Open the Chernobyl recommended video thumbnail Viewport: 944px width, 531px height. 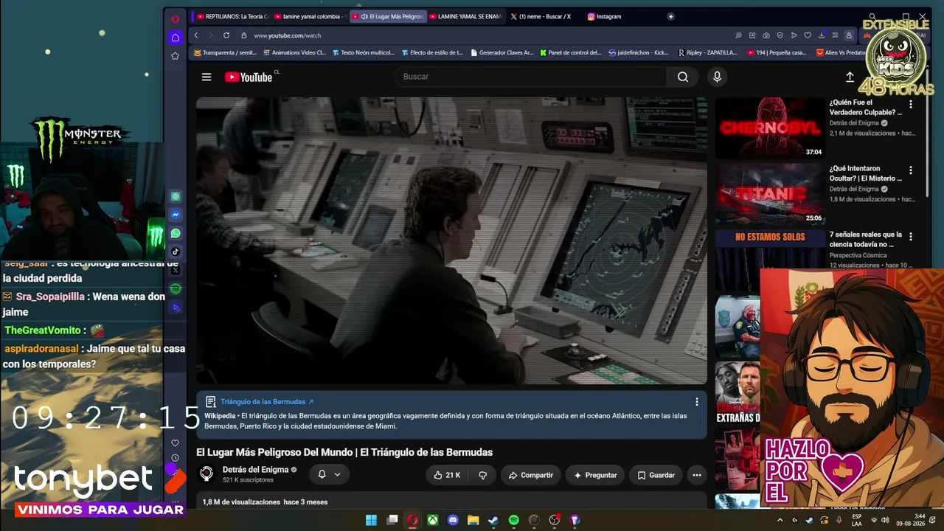click(769, 128)
